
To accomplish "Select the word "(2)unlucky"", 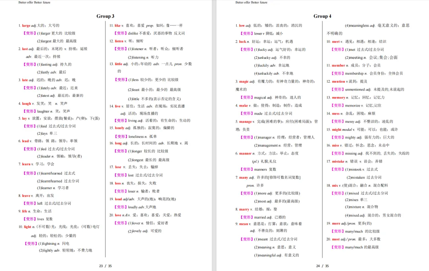I will point(262,58).
